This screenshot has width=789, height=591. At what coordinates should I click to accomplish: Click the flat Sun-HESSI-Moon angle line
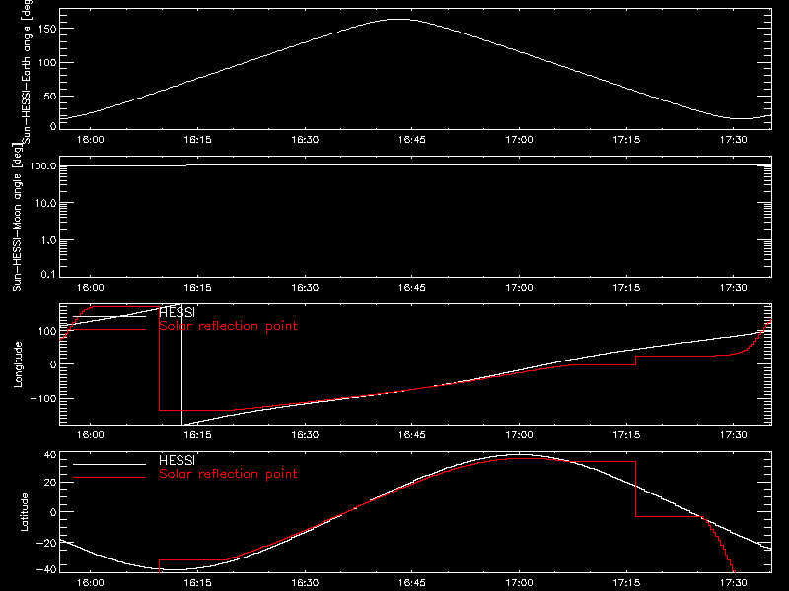point(415,164)
